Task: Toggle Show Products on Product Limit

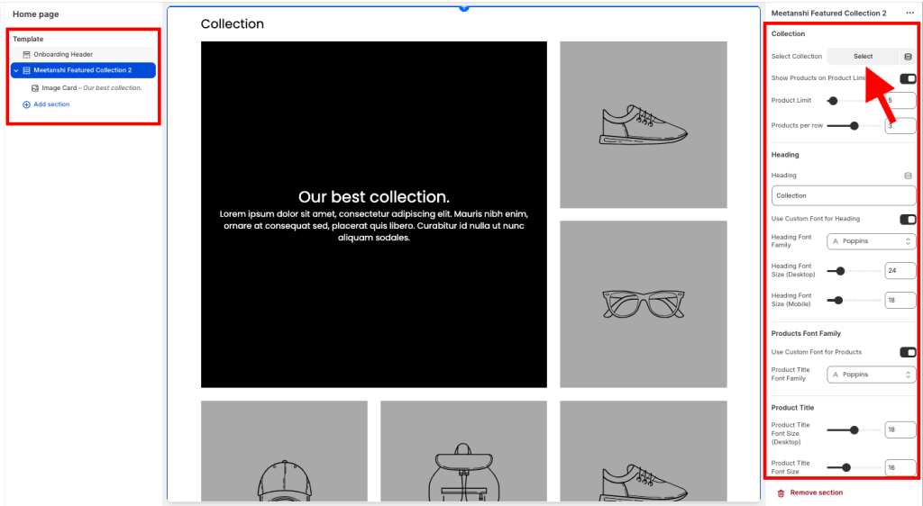Action: coord(908,79)
